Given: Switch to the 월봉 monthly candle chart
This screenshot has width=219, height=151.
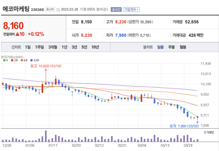Looking at the screenshot, I should pos(183,47).
